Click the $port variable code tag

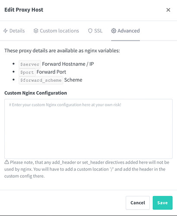[27, 72]
